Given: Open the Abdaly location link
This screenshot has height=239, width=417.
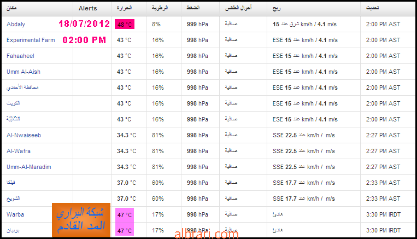Looking at the screenshot, I should coord(16,24).
